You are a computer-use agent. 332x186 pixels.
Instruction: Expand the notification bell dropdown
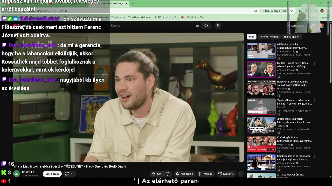69,174
